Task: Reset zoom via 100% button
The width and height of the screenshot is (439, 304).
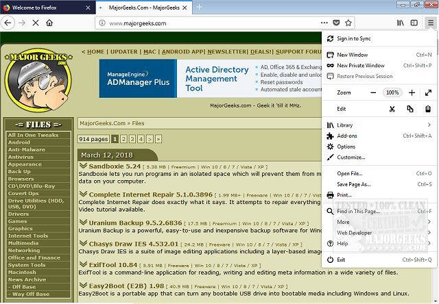Action: click(392, 92)
